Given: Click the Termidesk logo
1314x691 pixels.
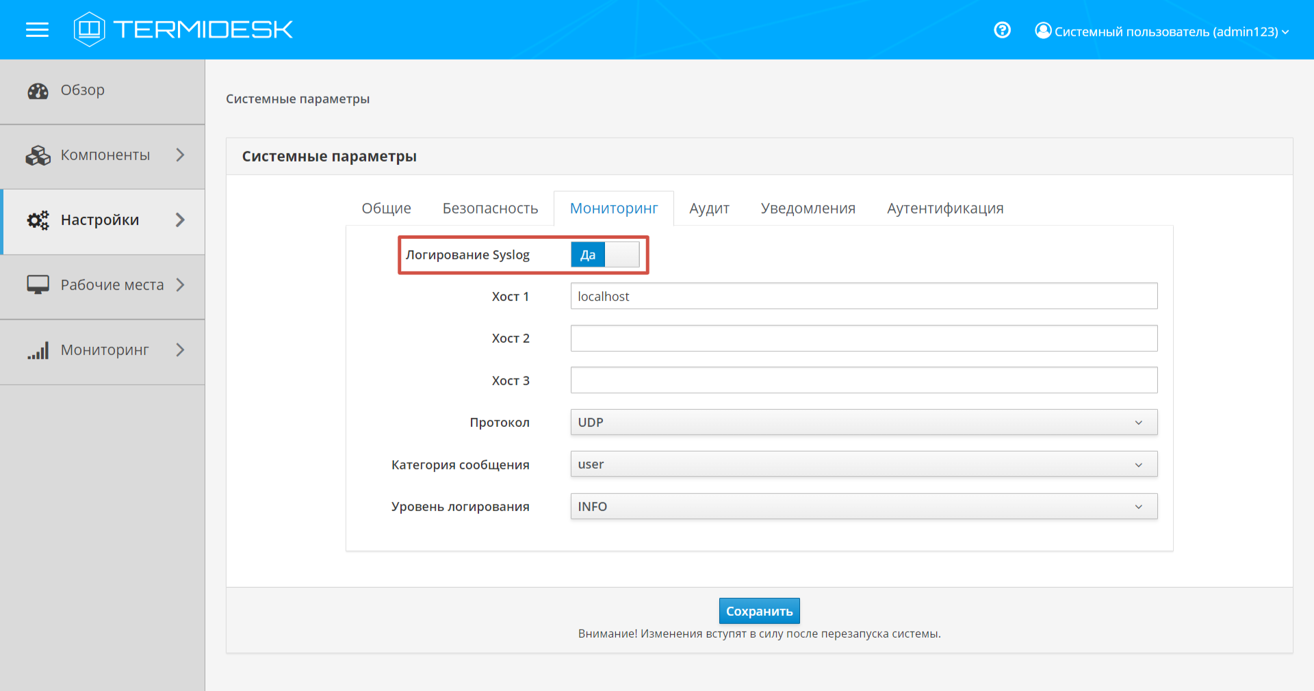Looking at the screenshot, I should 183,29.
